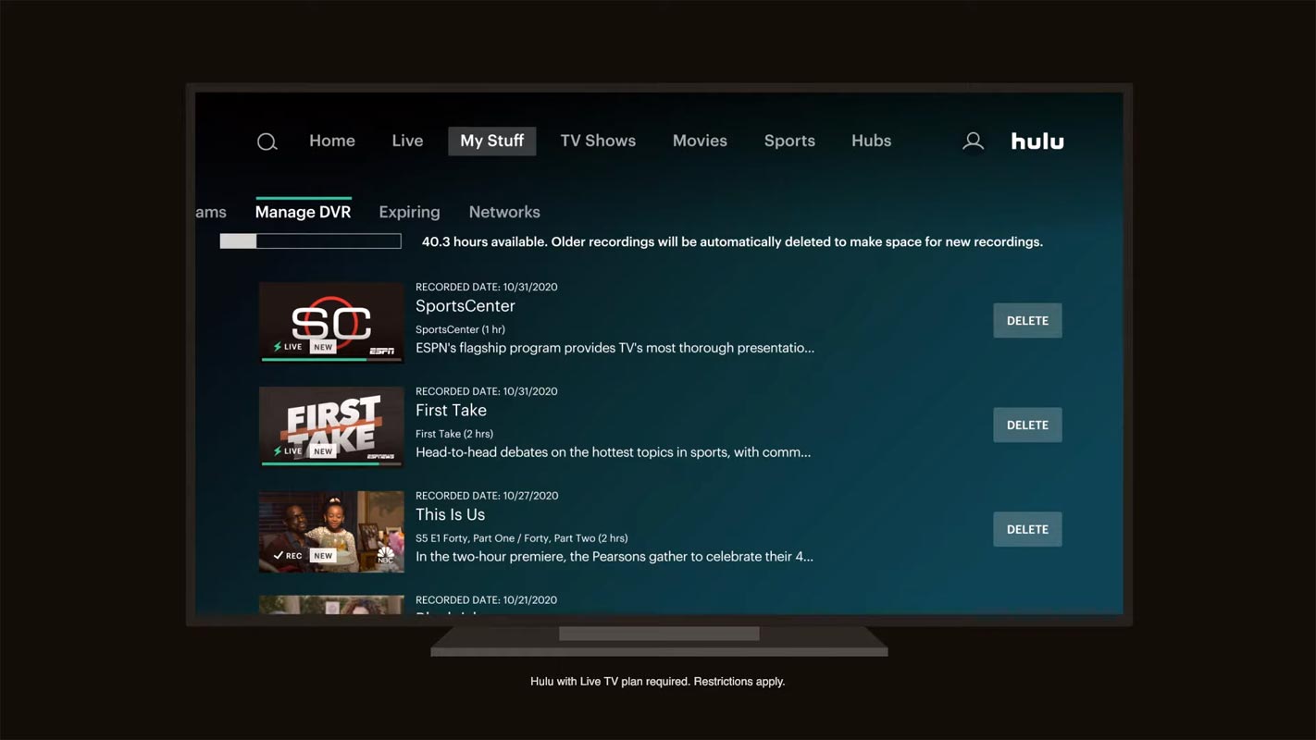Viewport: 1316px width, 740px height.
Task: Click the ESPN's flagship program description
Action: pos(615,348)
